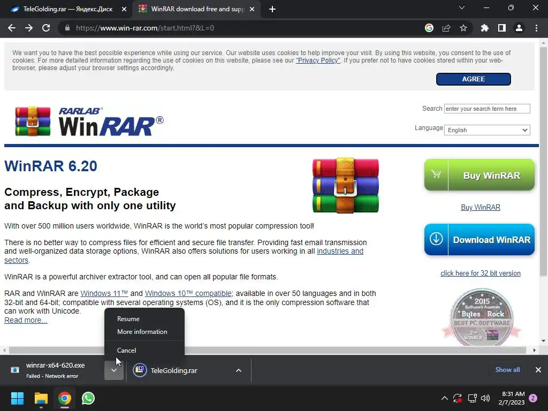548x411 pixels.
Task: Click the blue Download WinRAR button
Action: click(x=479, y=239)
